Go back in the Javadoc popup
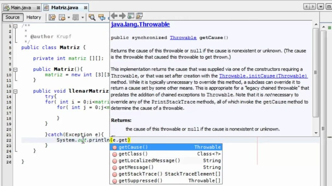 click(x=114, y=16)
